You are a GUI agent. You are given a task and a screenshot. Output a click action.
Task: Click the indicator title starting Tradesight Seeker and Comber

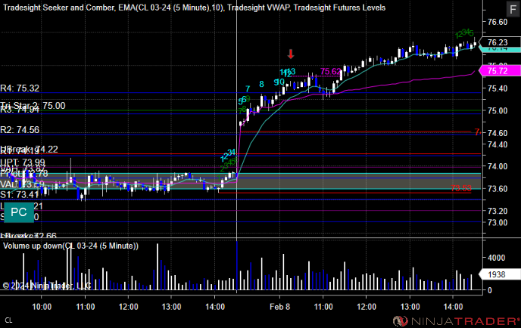195,8
